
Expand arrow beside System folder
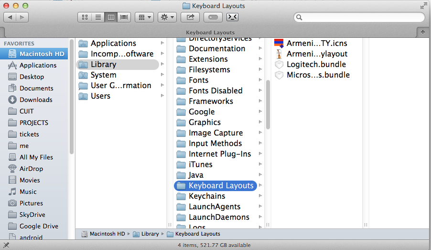[x=162, y=75]
